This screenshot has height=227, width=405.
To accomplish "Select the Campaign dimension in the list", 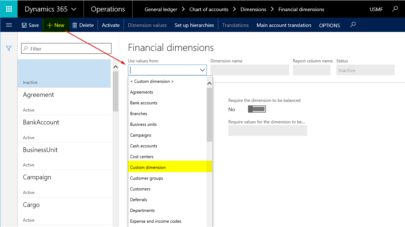I will tap(64, 184).
